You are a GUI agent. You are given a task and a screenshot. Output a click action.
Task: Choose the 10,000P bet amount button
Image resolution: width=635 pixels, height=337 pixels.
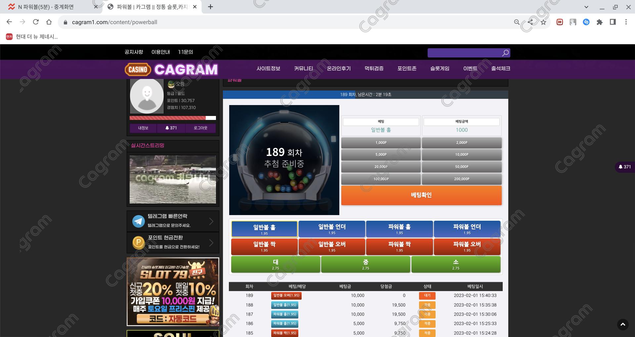pos(462,155)
